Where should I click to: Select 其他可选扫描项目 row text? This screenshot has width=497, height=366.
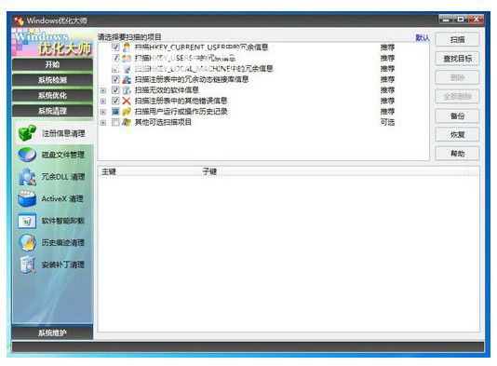[x=163, y=122]
